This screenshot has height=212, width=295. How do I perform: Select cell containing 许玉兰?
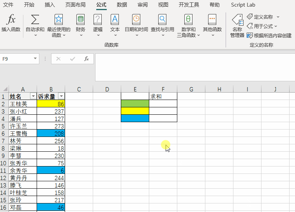click(x=23, y=126)
